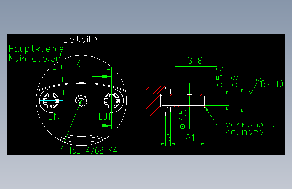Select the 'rounded' annotation

tap(244, 132)
